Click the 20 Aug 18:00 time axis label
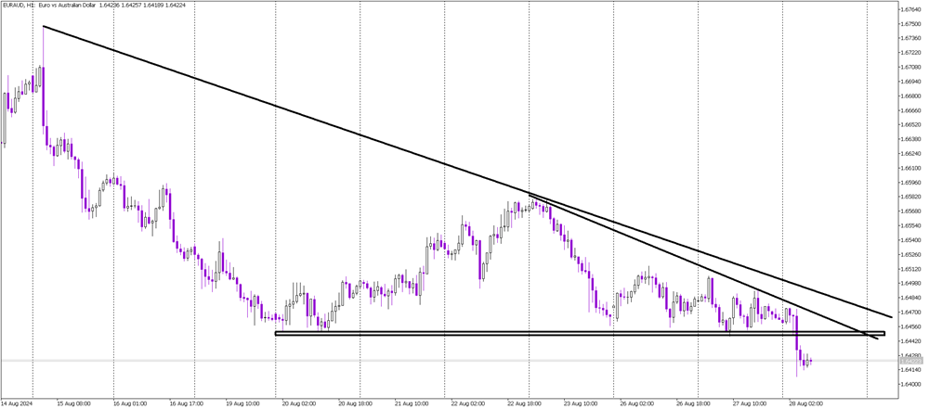The width and height of the screenshot is (929, 409). pos(354,404)
